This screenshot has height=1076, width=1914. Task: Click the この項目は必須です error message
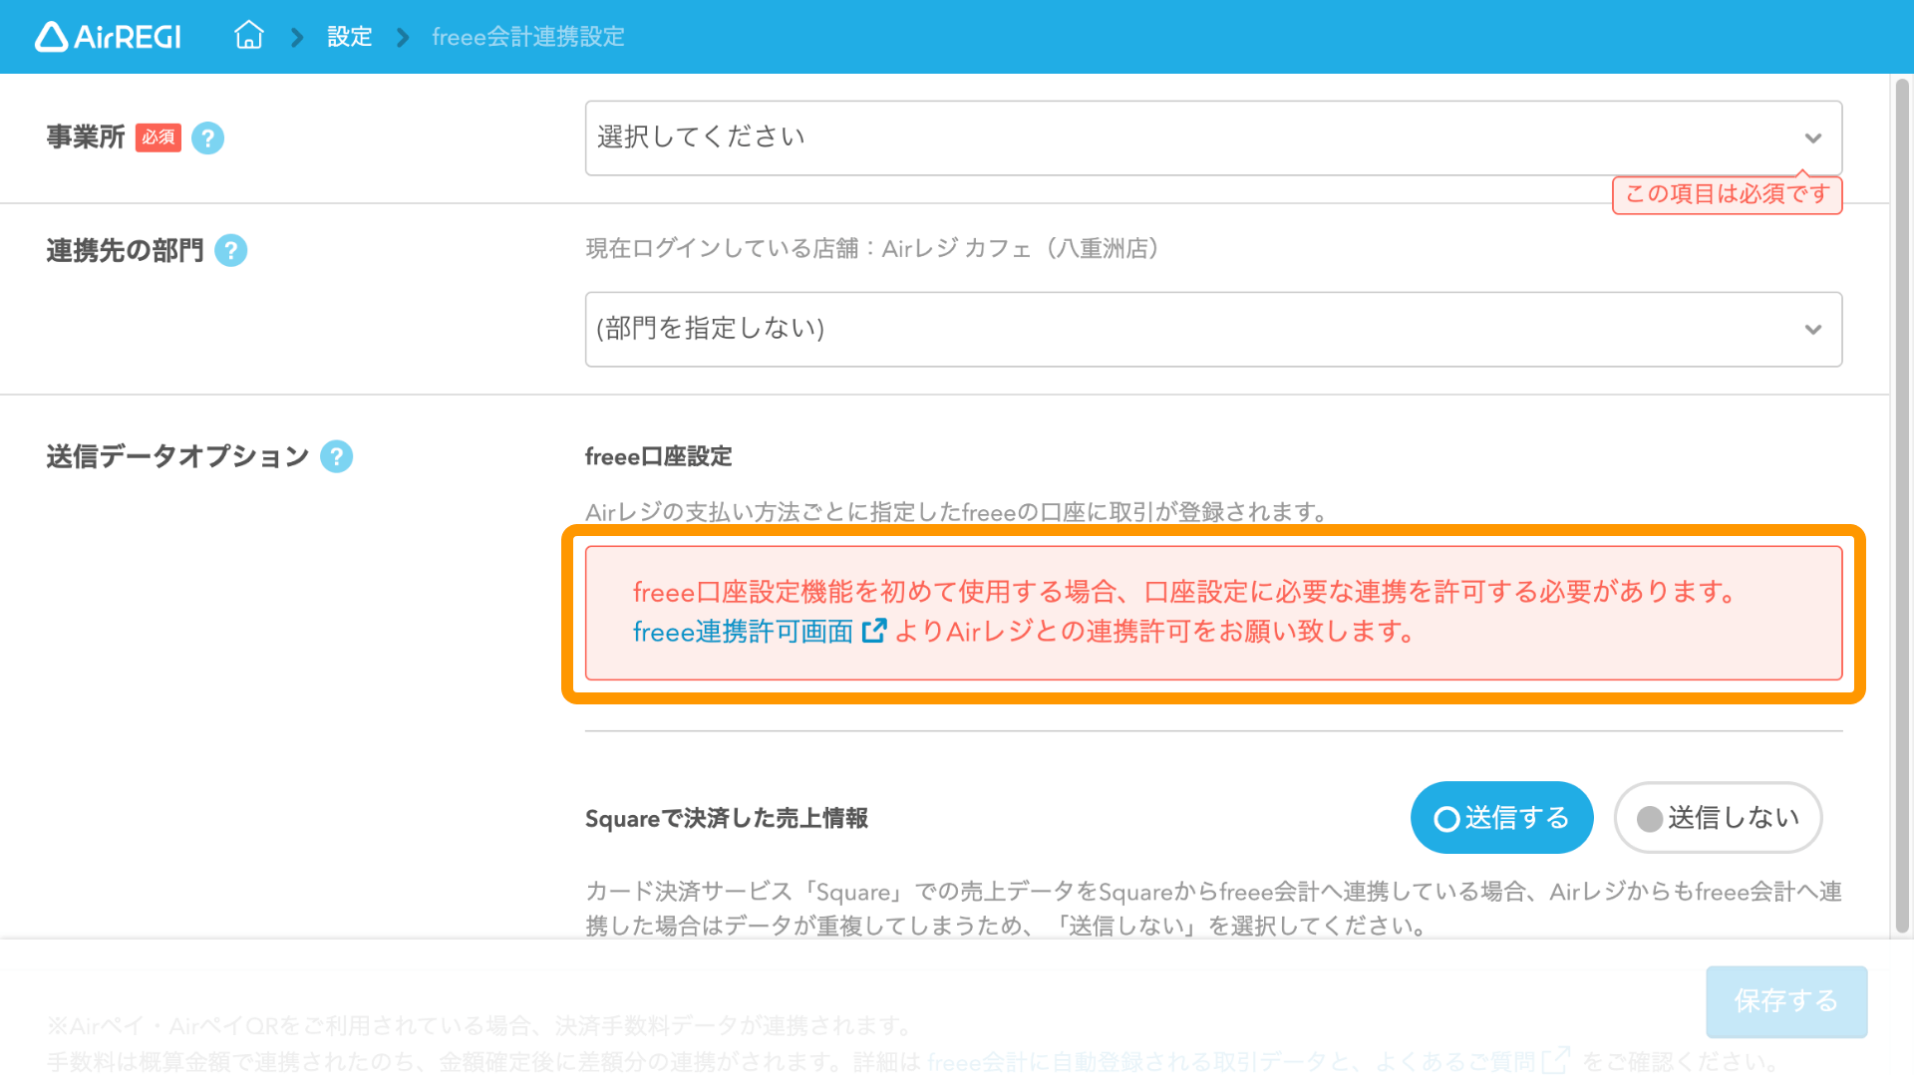tap(1727, 193)
